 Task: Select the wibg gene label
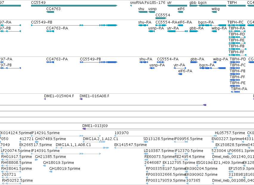click(x=215, y=9)
